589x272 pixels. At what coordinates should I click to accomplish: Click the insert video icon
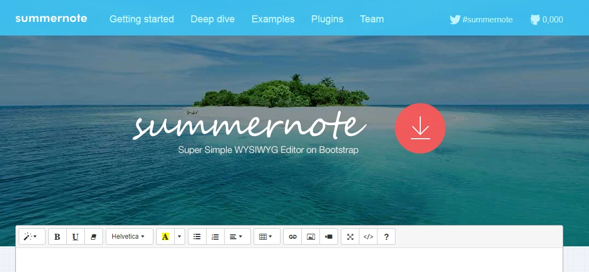tap(329, 237)
